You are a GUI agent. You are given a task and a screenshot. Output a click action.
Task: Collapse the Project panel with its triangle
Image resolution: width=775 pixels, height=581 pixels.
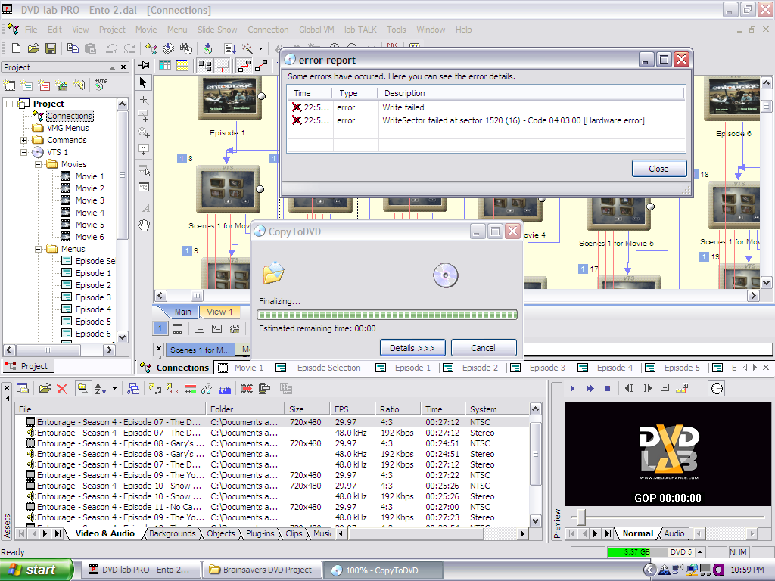112,67
